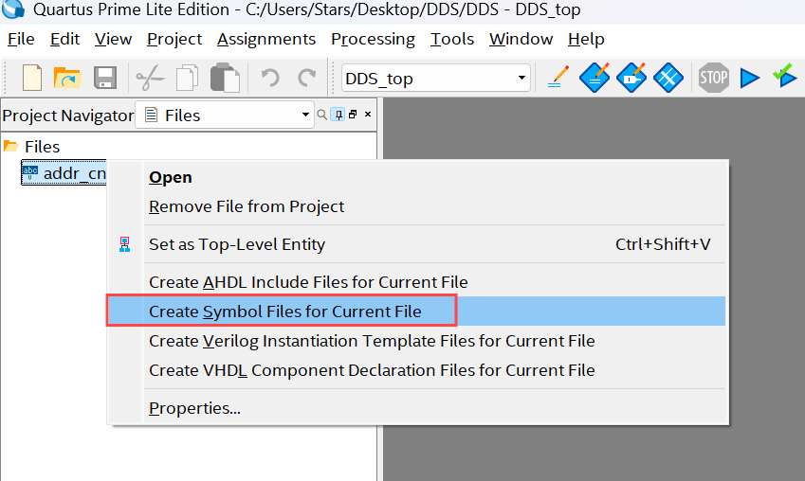
Task: Choose Remove File from Project
Action: (x=418, y=206)
